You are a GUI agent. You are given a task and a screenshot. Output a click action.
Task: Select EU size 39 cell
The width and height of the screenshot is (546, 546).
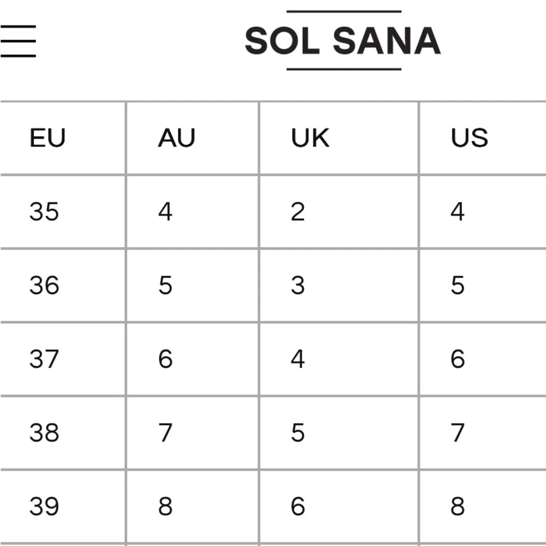(x=44, y=507)
